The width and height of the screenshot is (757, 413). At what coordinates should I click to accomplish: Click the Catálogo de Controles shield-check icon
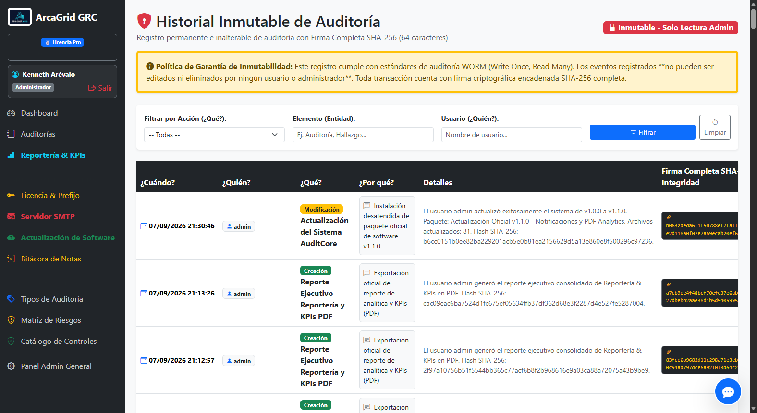pos(11,342)
